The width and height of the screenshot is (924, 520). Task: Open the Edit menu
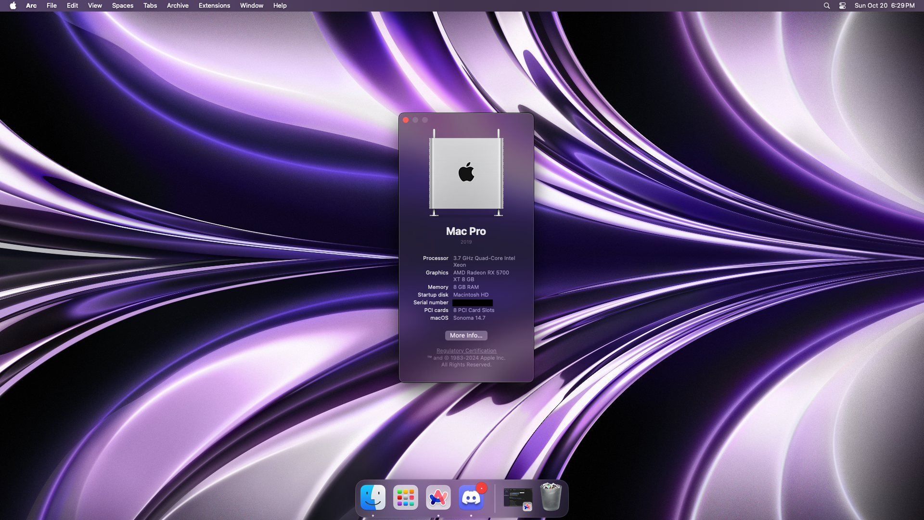[72, 6]
